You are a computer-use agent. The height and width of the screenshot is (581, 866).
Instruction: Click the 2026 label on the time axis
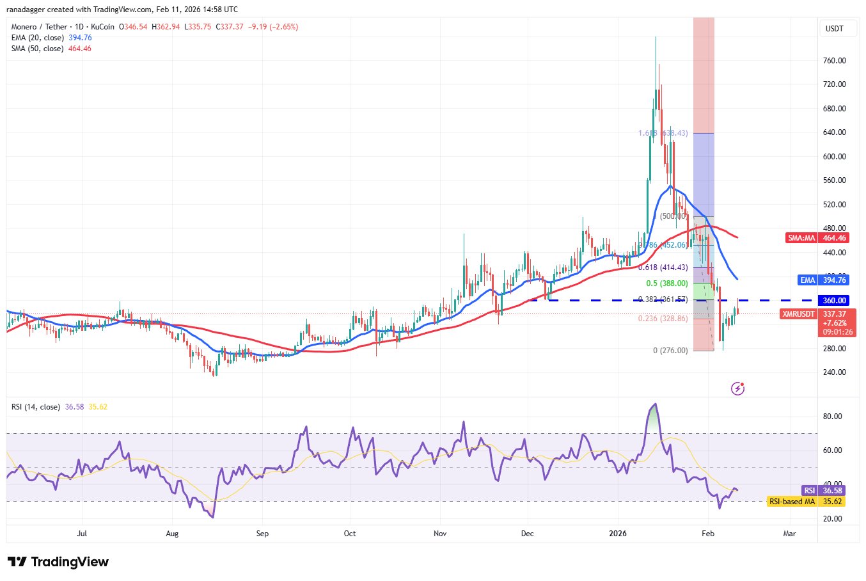pyautogui.click(x=618, y=534)
